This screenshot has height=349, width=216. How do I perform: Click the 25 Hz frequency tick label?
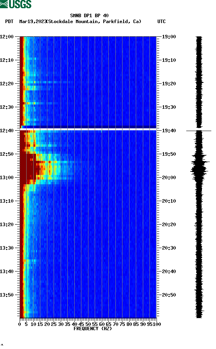tap(54, 324)
